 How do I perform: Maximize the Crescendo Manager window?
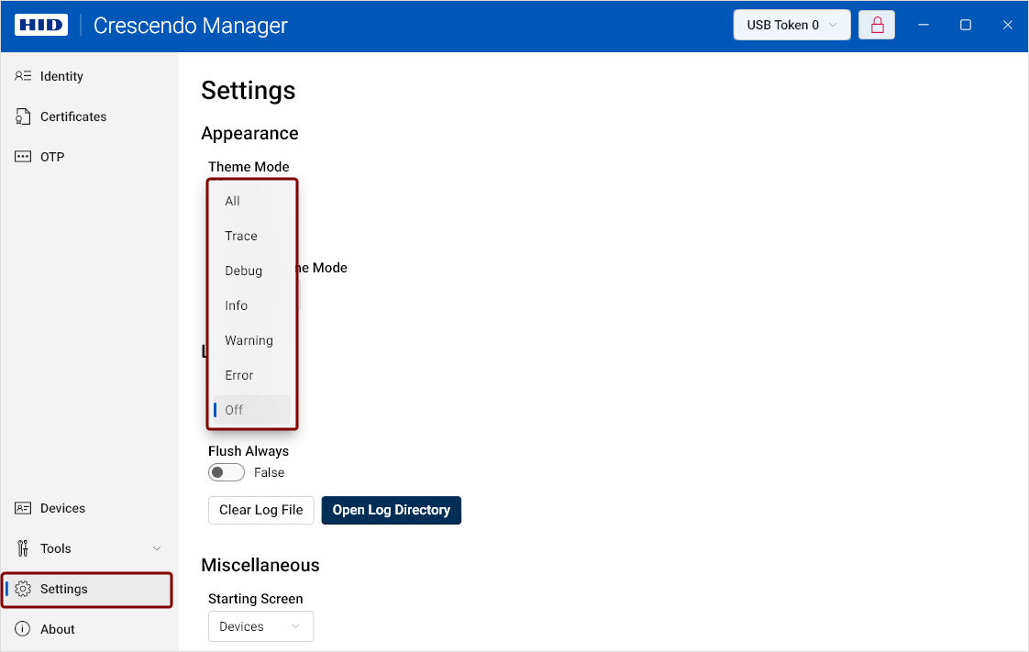966,25
